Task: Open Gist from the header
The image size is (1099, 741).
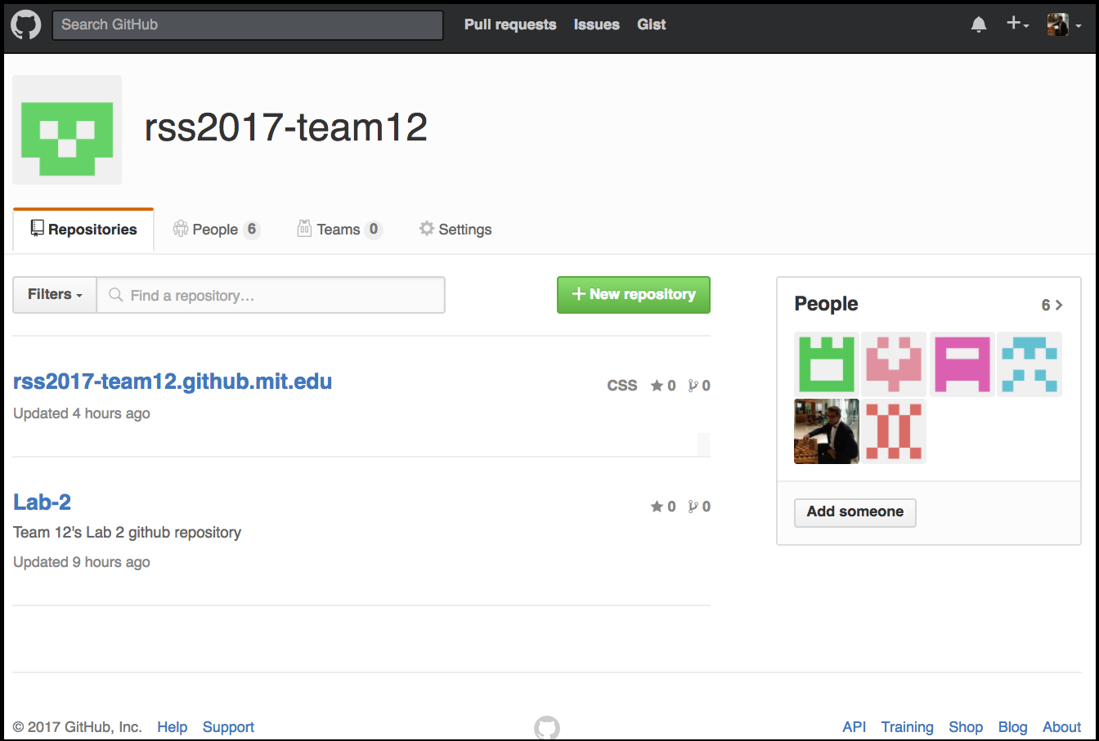Action: (651, 25)
